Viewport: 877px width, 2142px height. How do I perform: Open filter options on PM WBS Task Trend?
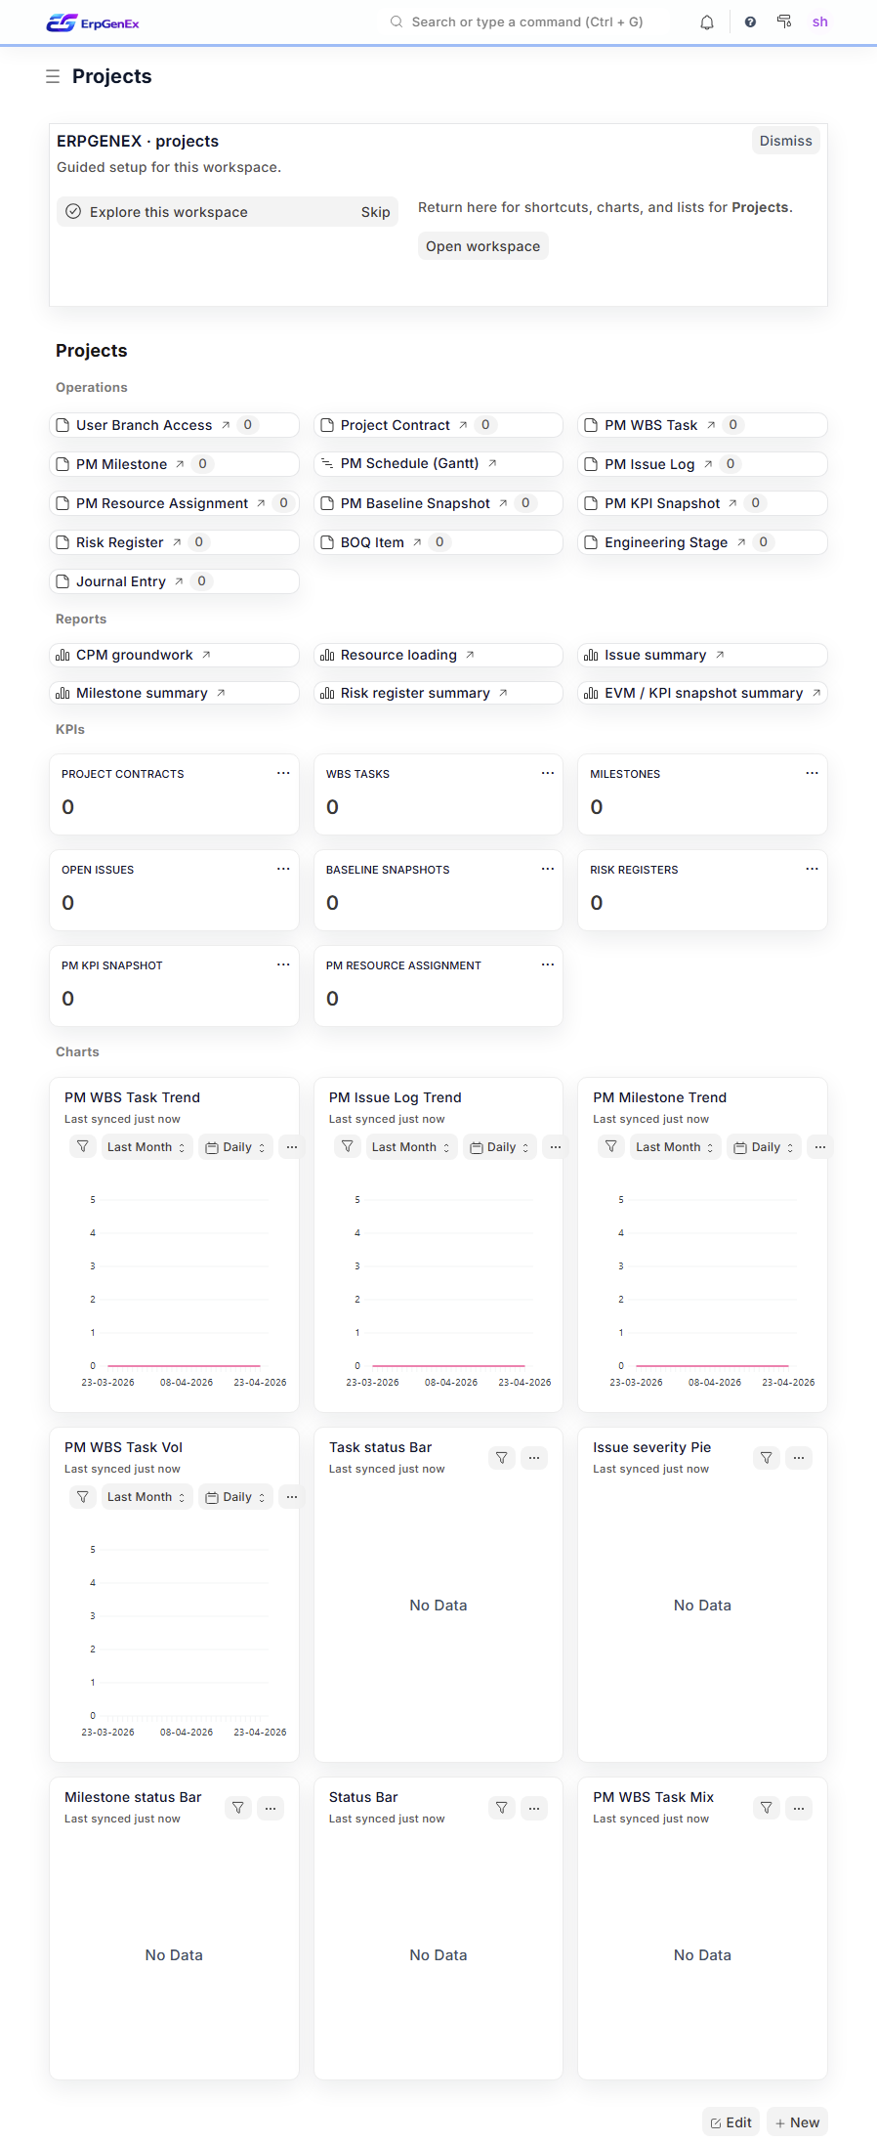82,1146
